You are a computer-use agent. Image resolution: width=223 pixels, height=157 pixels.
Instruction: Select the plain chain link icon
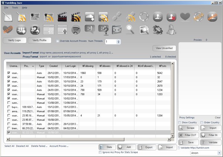pyautogui.click(x=117, y=17)
